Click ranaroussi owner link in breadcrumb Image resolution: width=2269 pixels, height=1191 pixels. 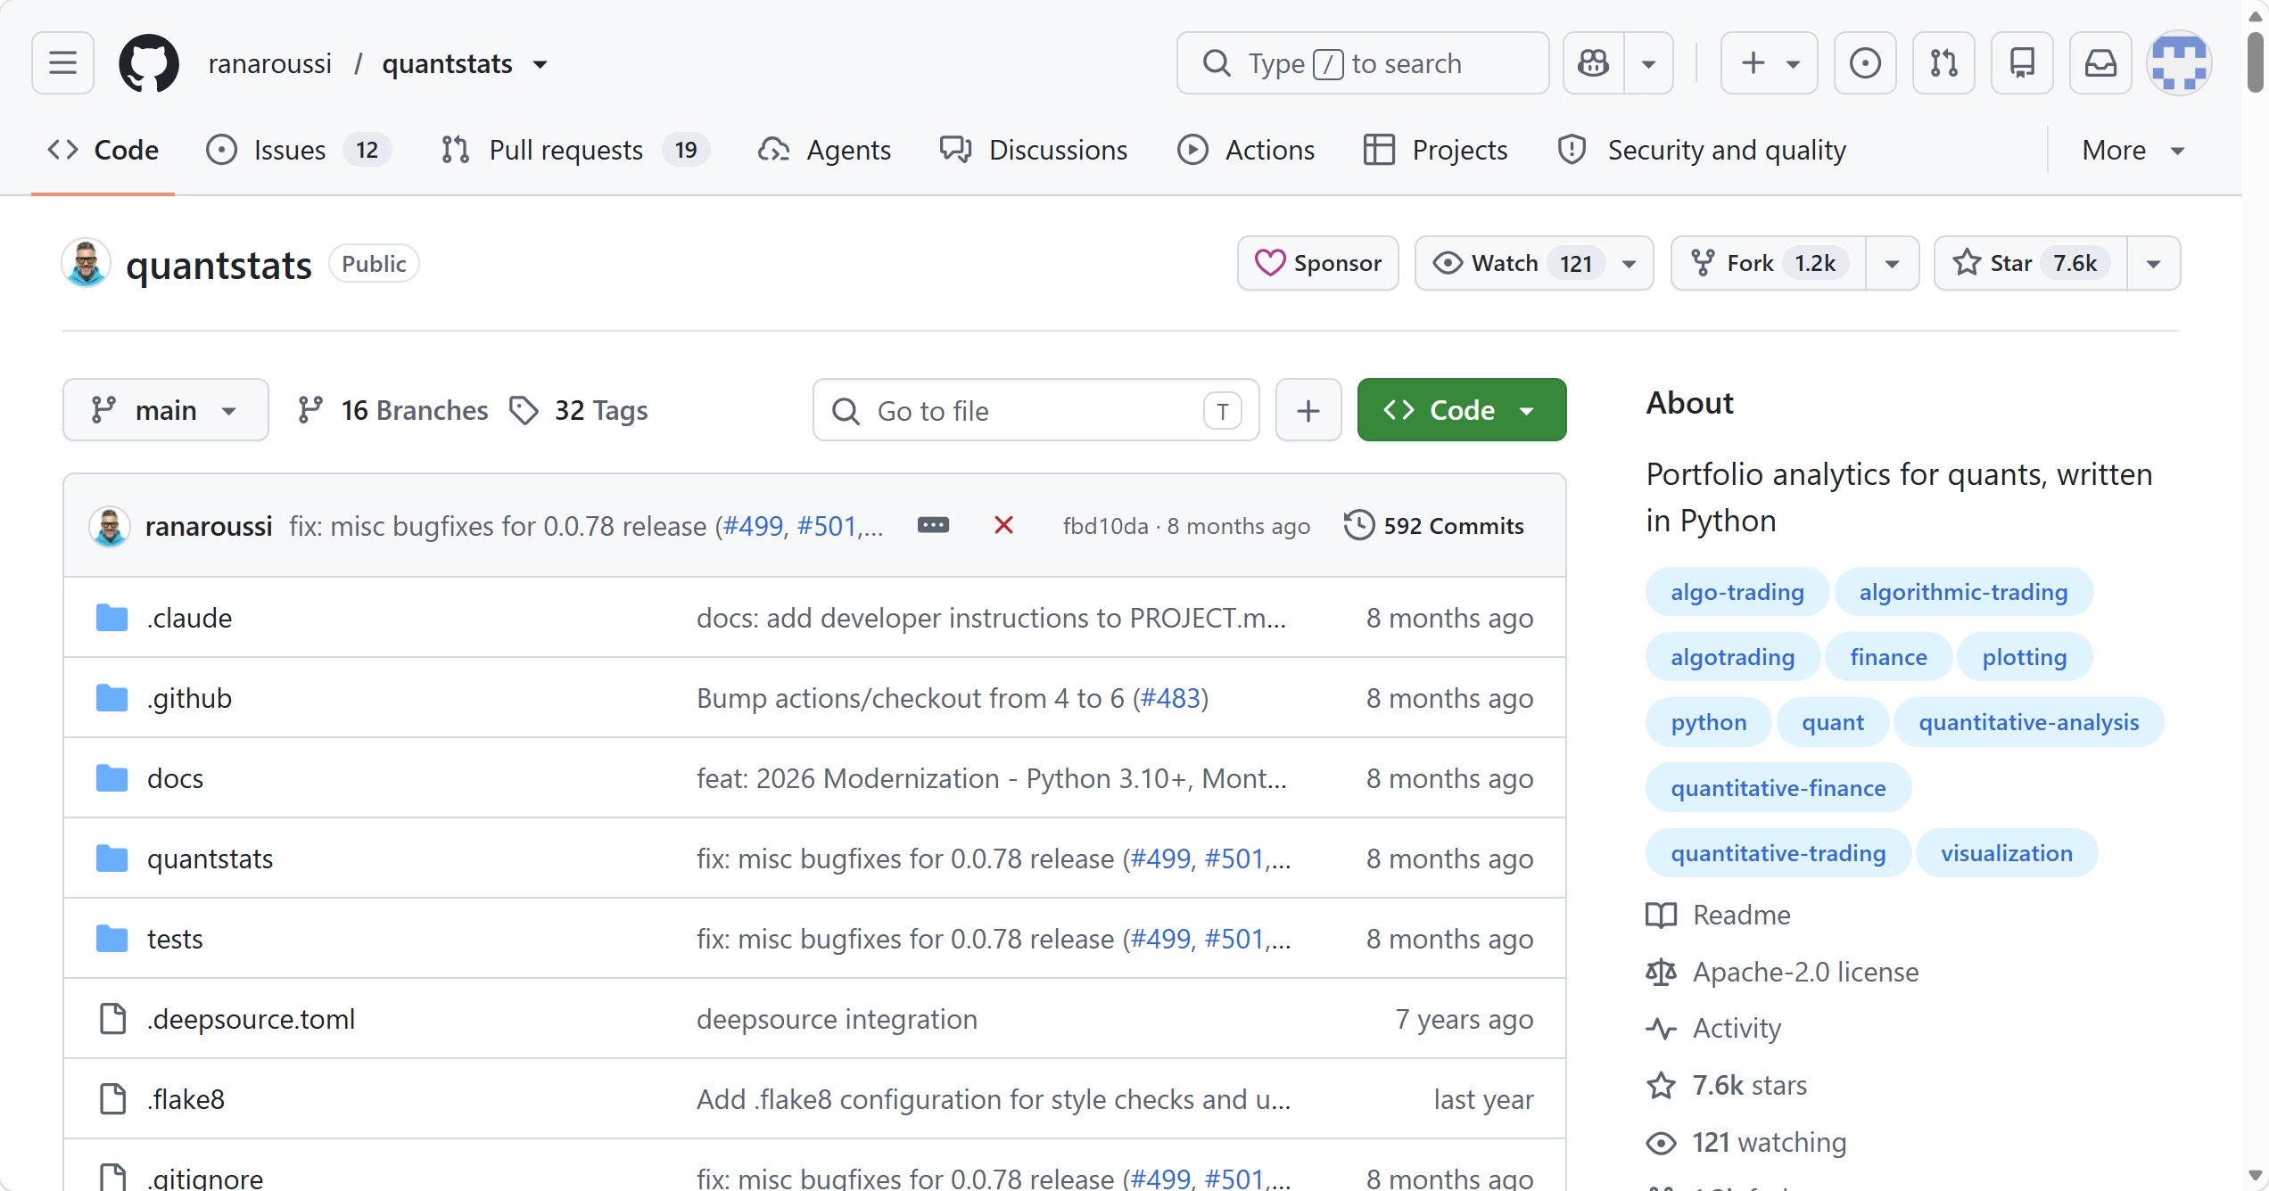pos(270,63)
